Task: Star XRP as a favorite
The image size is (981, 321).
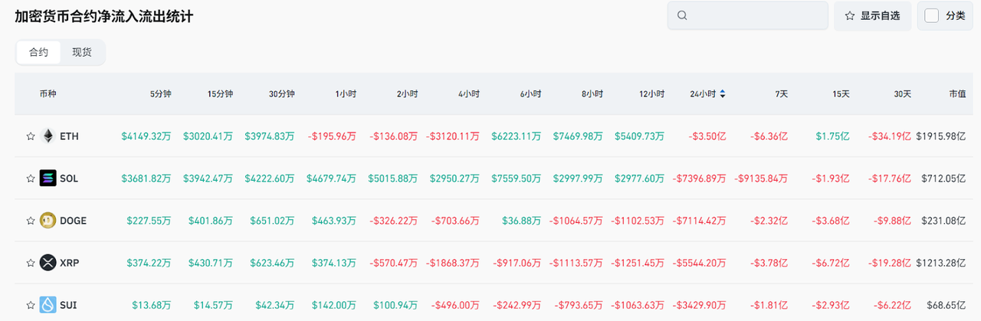Action: pyautogui.click(x=31, y=263)
